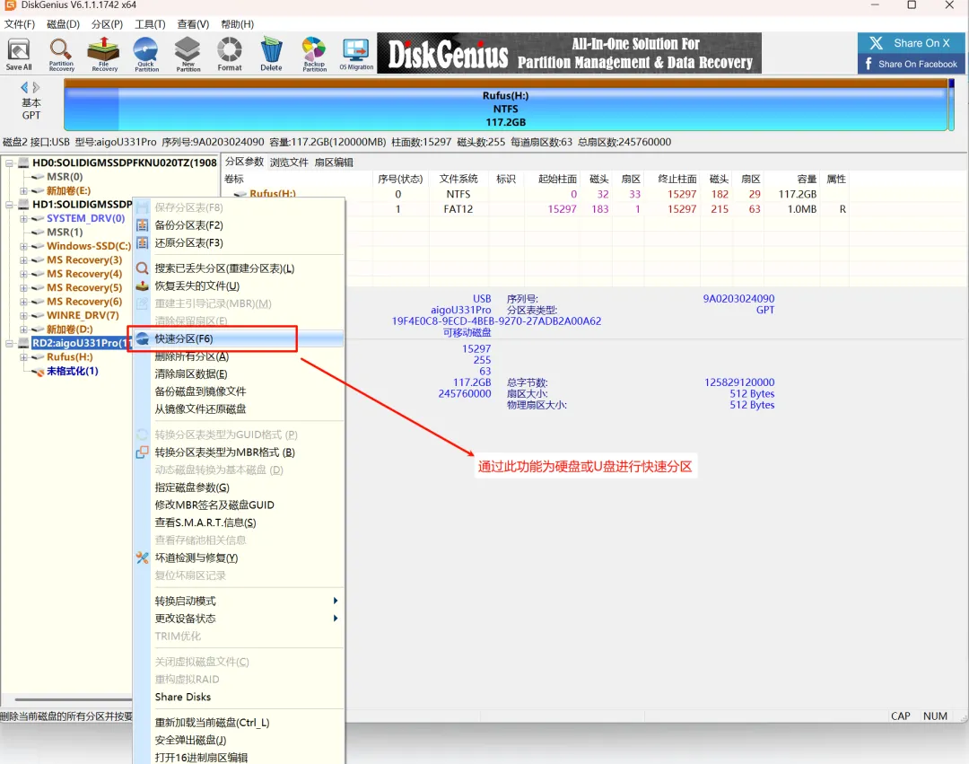
Task: Open the 磁盘(D) menu
Action: pyautogui.click(x=63, y=24)
